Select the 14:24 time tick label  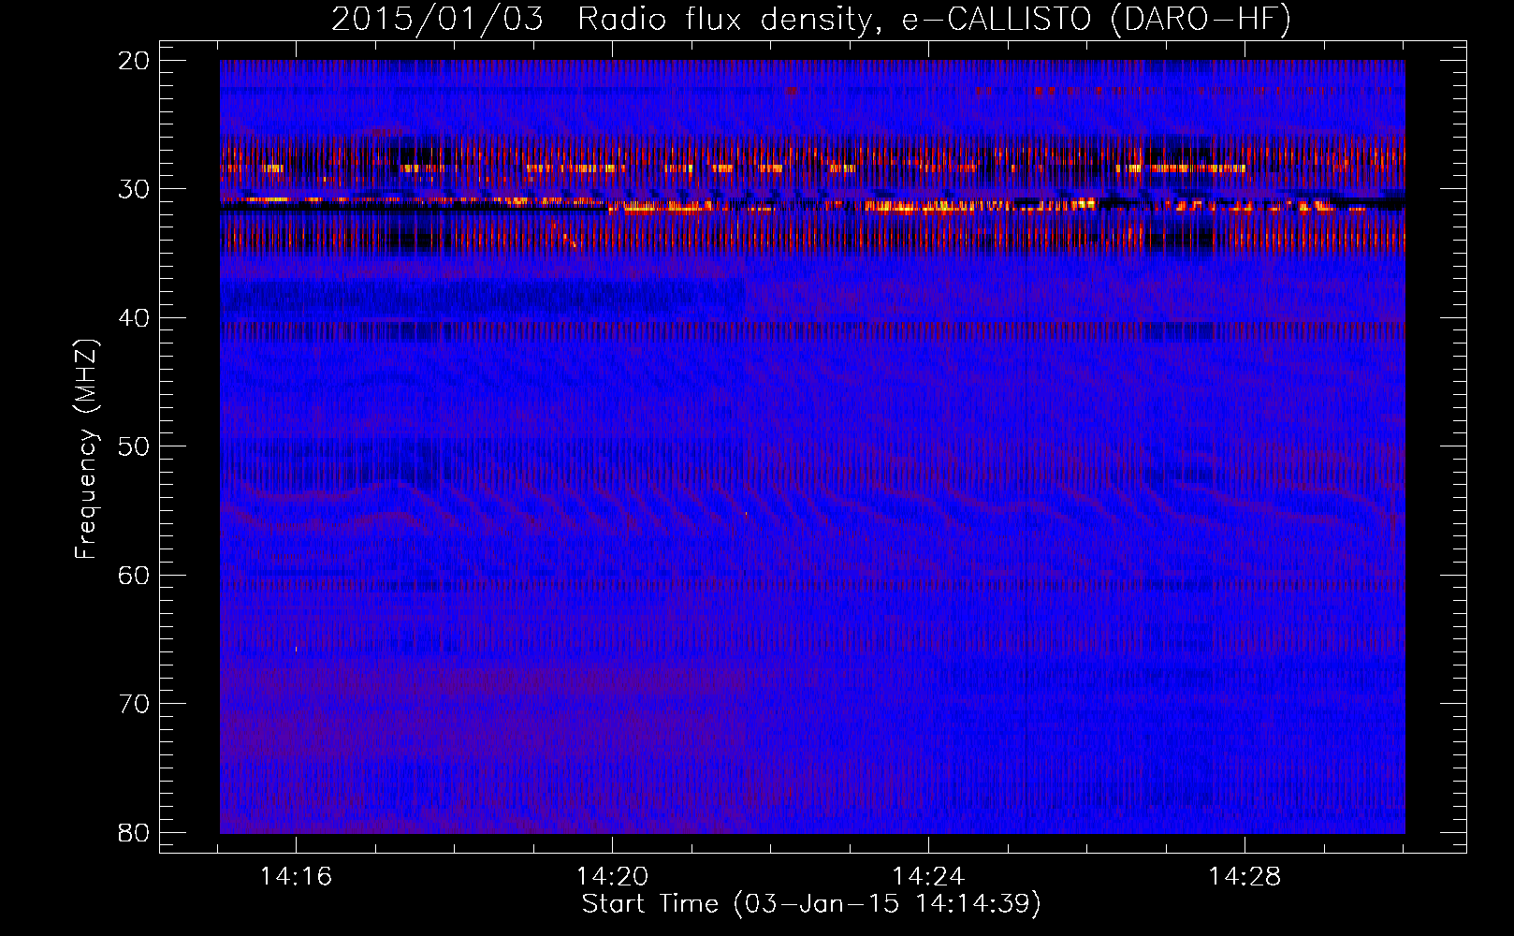[928, 877]
